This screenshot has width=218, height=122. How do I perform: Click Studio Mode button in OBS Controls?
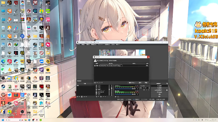159,92
